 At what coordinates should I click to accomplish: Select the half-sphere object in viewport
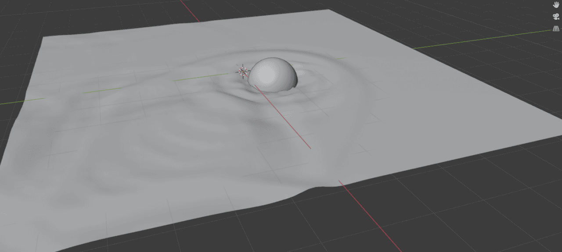(x=273, y=75)
